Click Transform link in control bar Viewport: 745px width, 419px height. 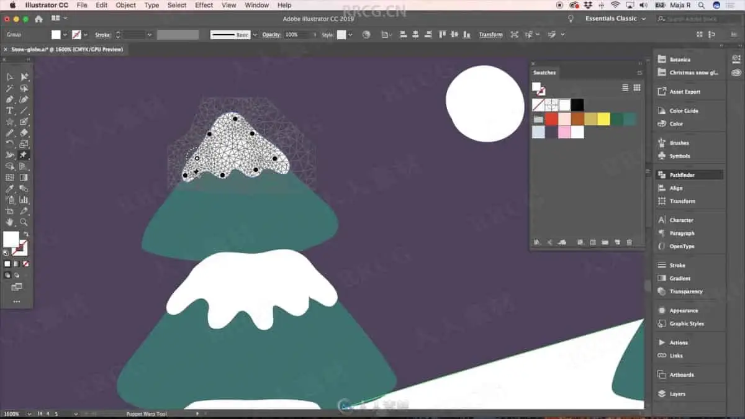pos(490,35)
